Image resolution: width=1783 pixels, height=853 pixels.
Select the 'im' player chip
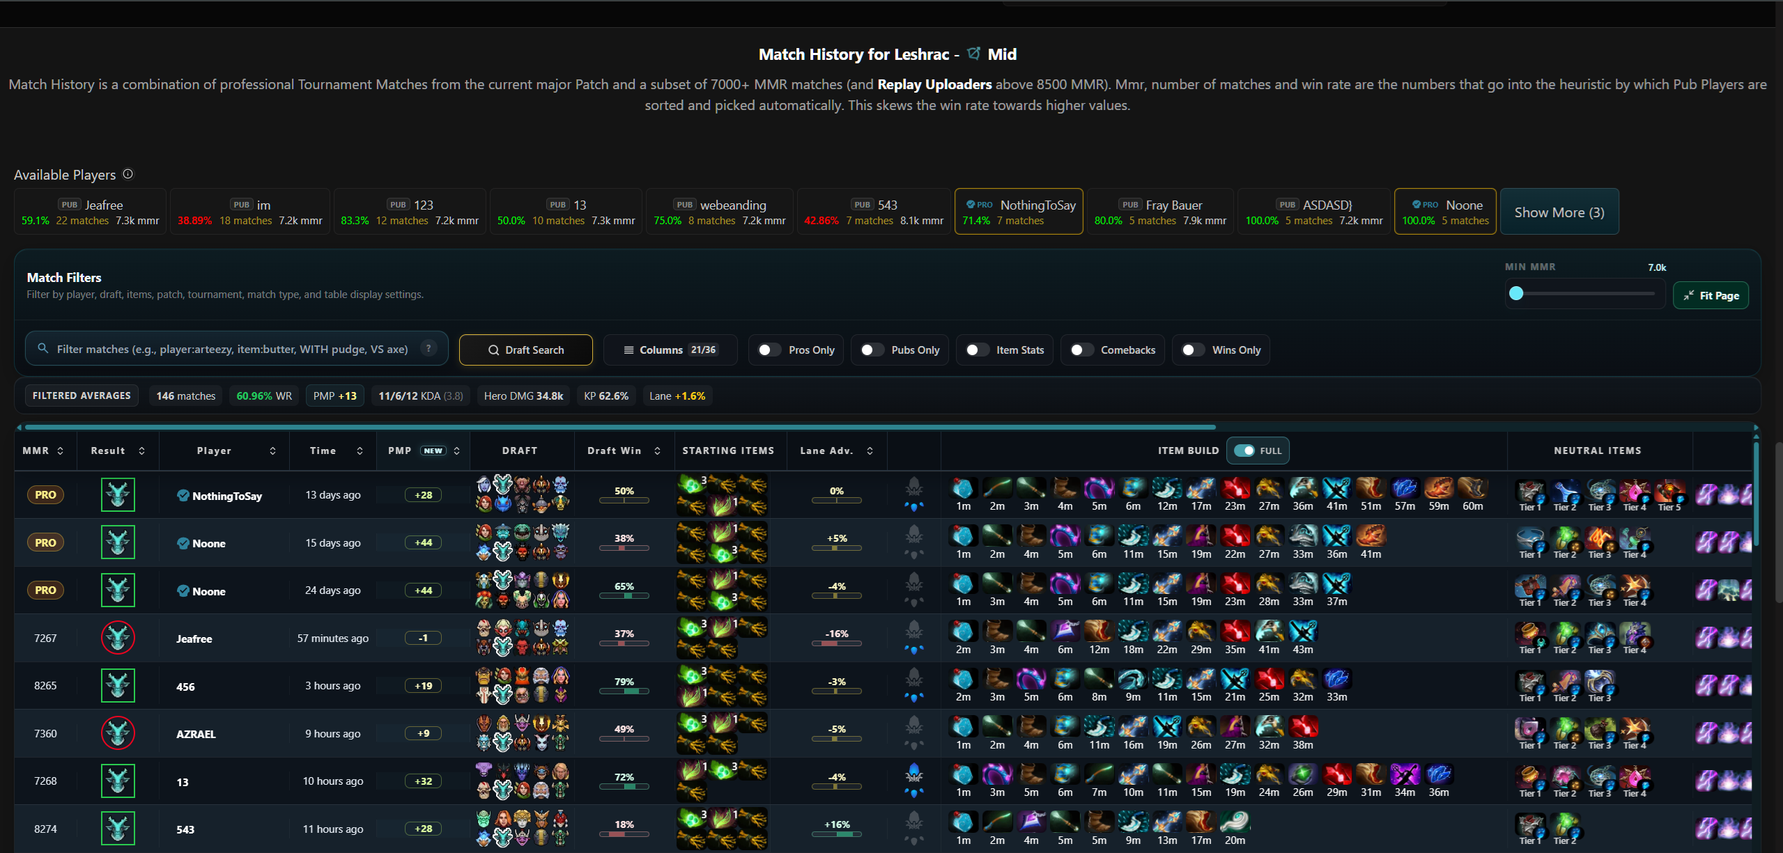coord(249,212)
